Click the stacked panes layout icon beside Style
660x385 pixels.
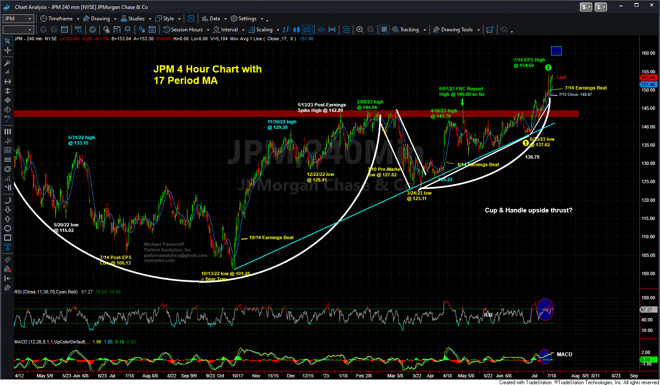point(191,19)
